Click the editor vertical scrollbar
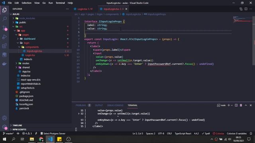The image size is (255, 143). point(254,41)
